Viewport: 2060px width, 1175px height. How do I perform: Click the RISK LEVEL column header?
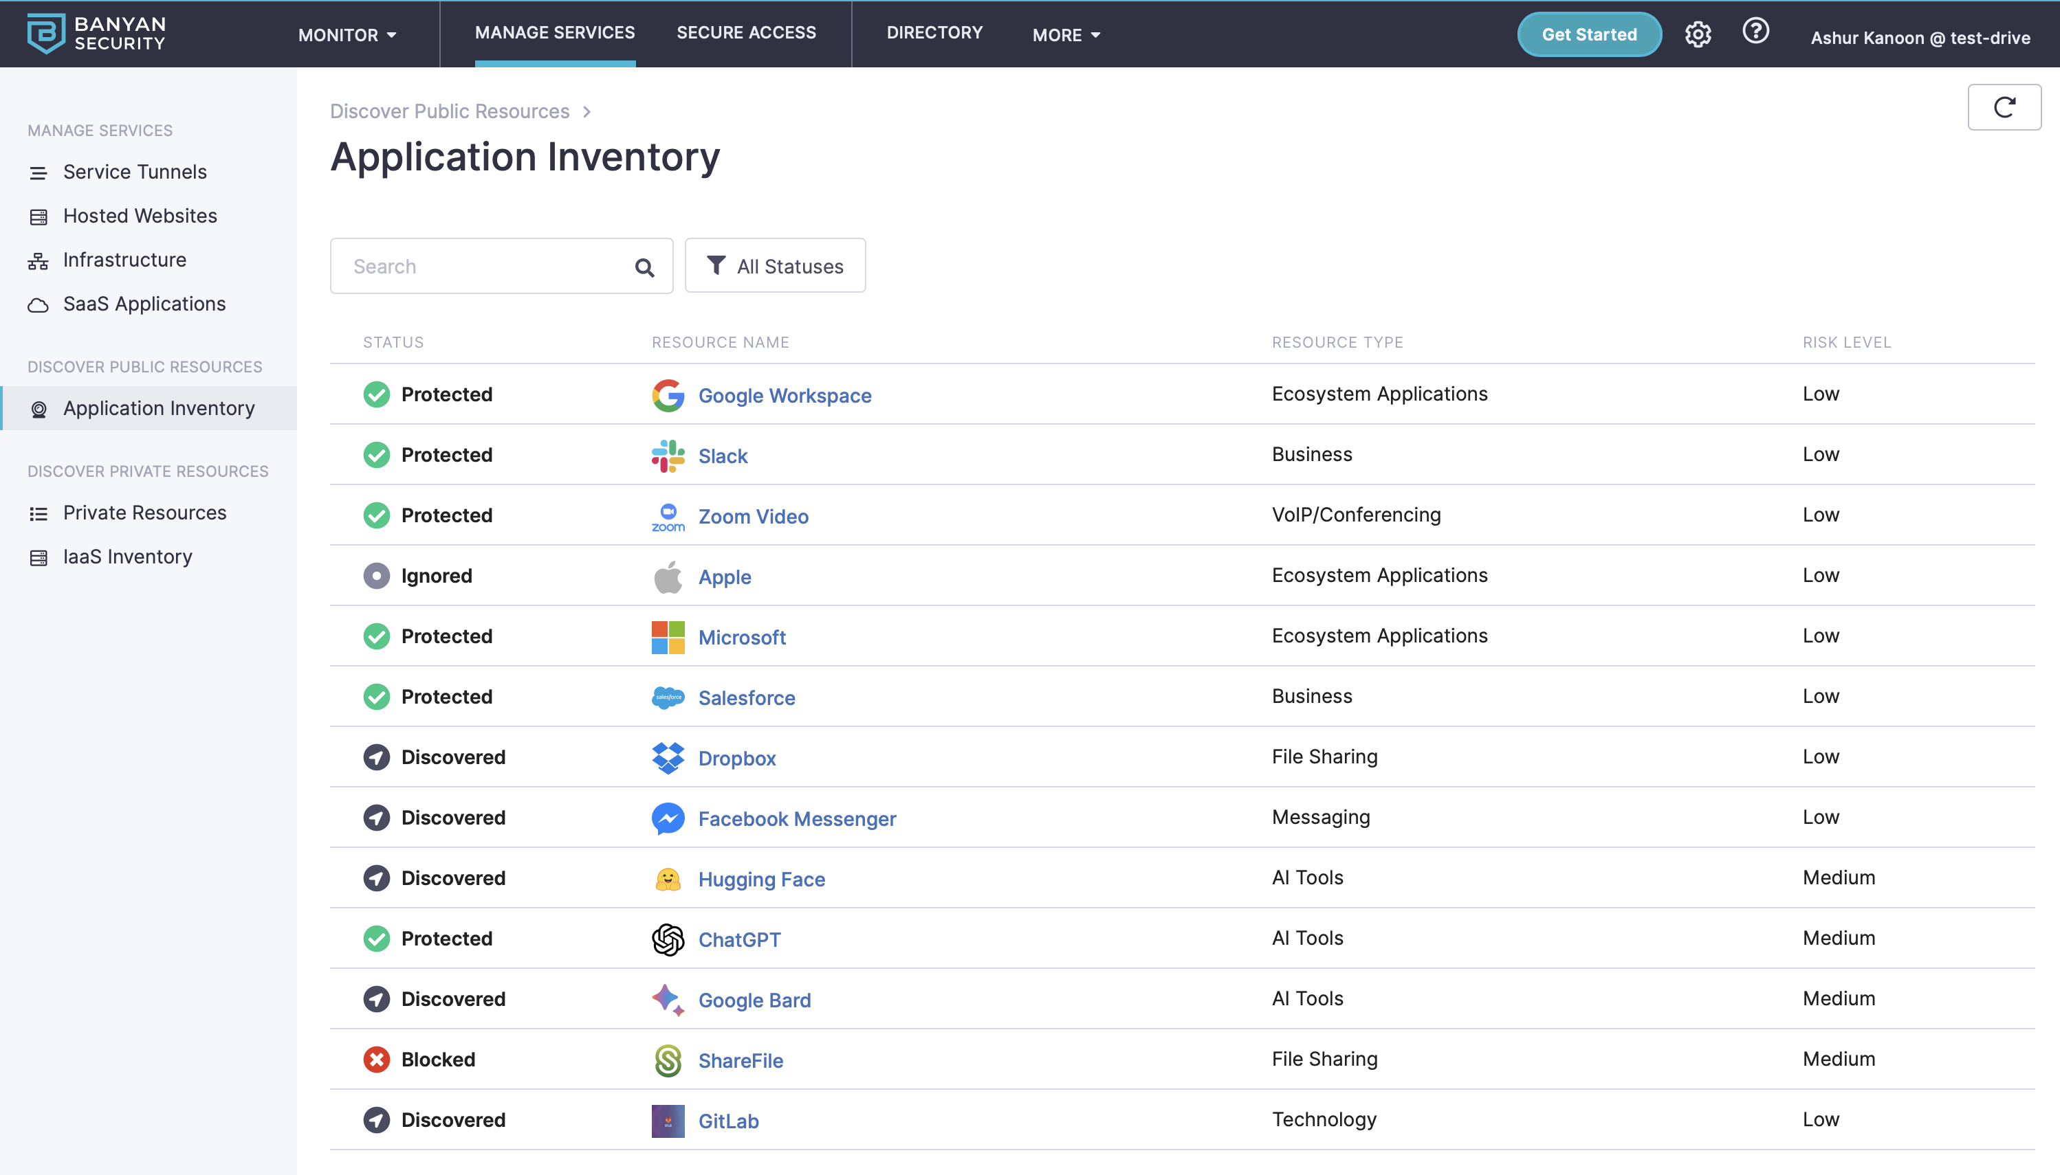pos(1847,342)
